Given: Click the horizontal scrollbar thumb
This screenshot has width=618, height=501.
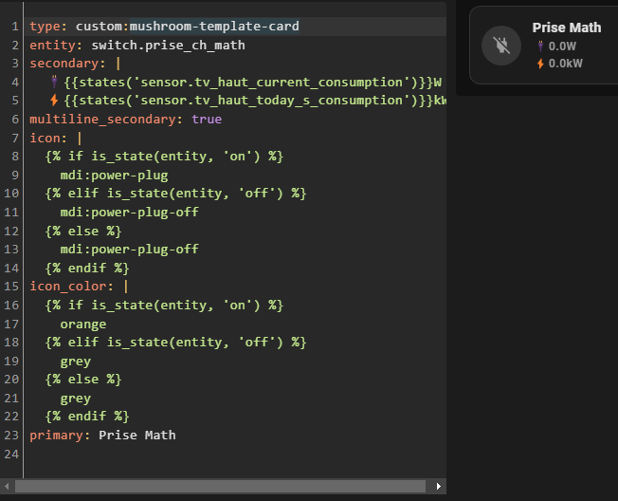Looking at the screenshot, I should [x=220, y=486].
